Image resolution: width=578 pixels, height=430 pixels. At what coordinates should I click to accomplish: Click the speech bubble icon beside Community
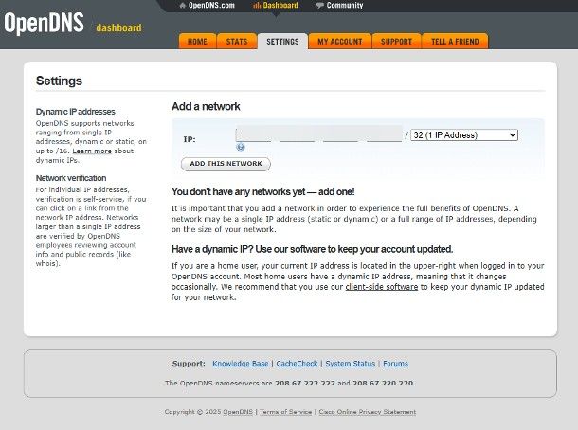point(320,5)
